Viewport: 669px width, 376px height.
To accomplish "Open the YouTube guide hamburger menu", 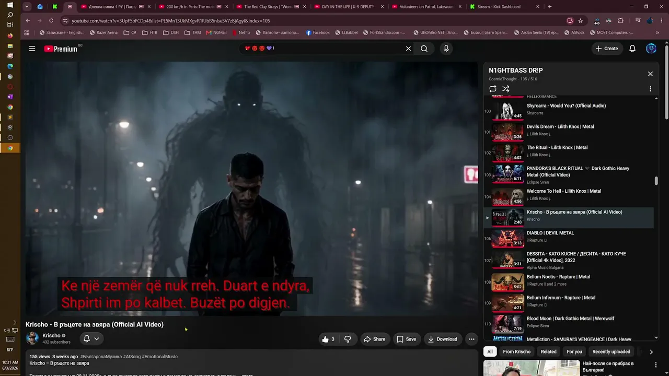I will [32, 49].
